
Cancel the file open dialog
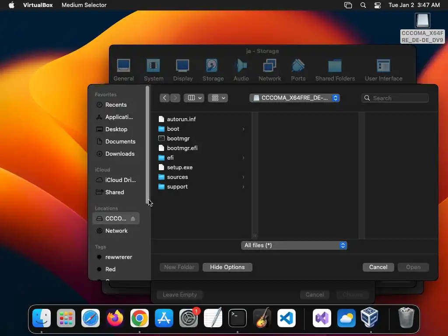(378, 267)
